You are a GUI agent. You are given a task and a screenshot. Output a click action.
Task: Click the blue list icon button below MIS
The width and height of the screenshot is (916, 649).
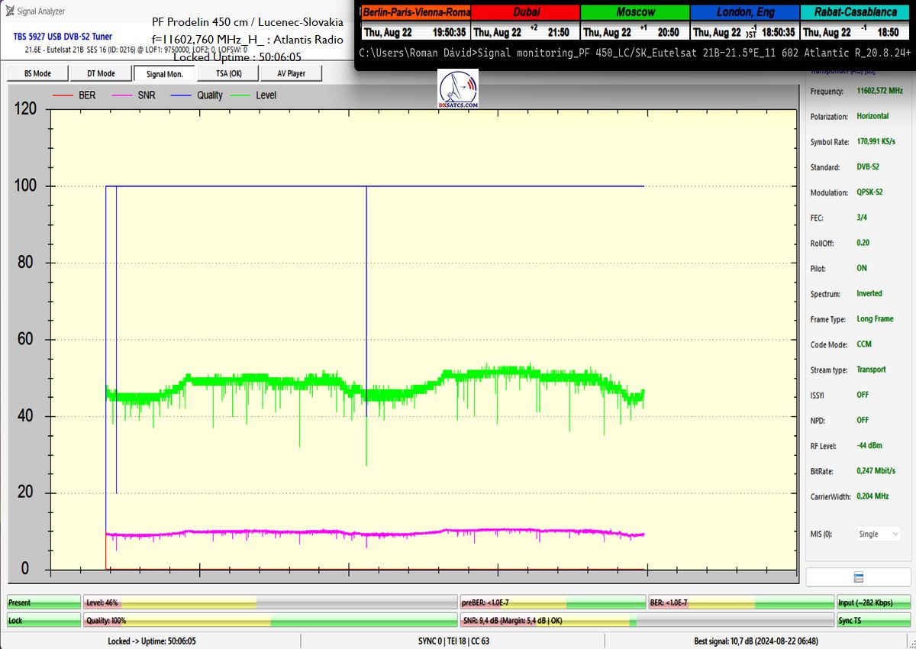[858, 577]
